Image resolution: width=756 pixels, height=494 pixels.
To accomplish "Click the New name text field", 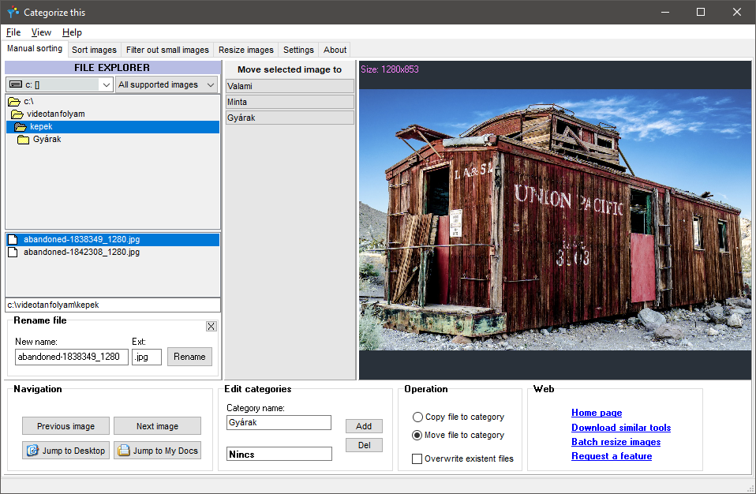I will point(71,357).
